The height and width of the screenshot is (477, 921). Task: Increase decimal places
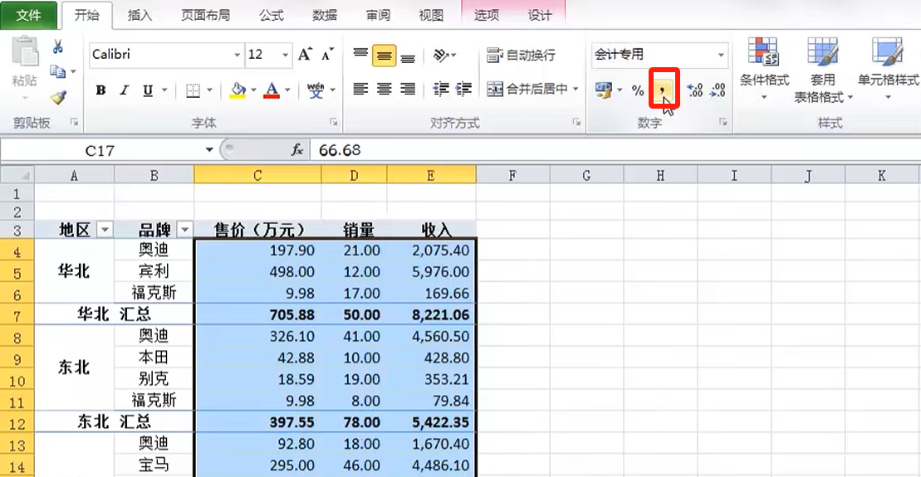pyautogui.click(x=695, y=90)
